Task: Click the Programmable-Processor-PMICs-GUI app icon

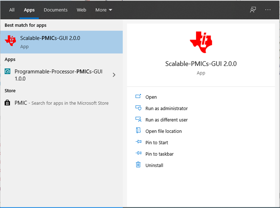Action: [8, 72]
